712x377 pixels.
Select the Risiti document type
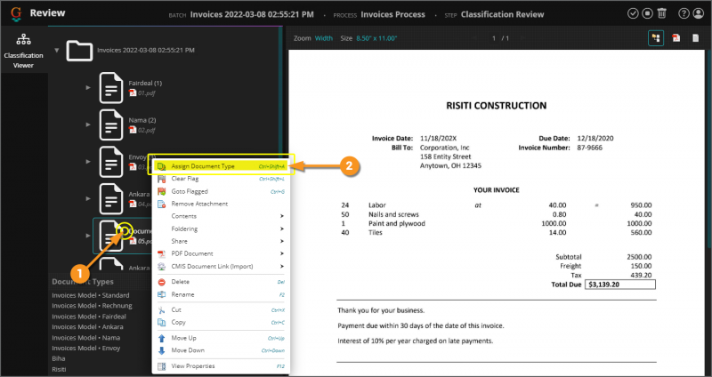pyautogui.click(x=59, y=369)
